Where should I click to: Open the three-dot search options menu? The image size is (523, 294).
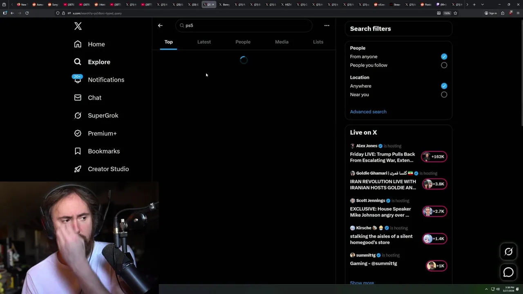[x=327, y=25]
